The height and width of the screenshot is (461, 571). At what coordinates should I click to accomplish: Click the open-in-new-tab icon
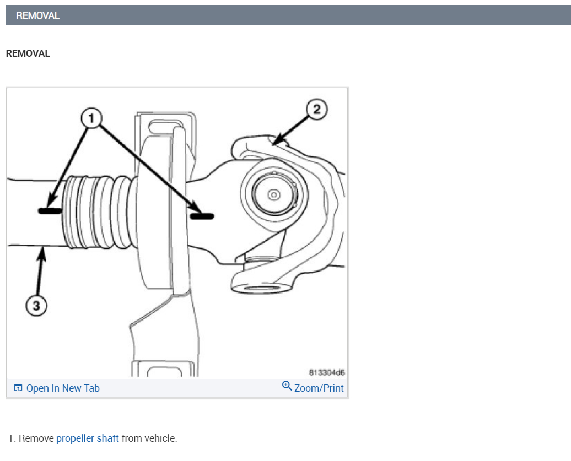pyautogui.click(x=18, y=388)
